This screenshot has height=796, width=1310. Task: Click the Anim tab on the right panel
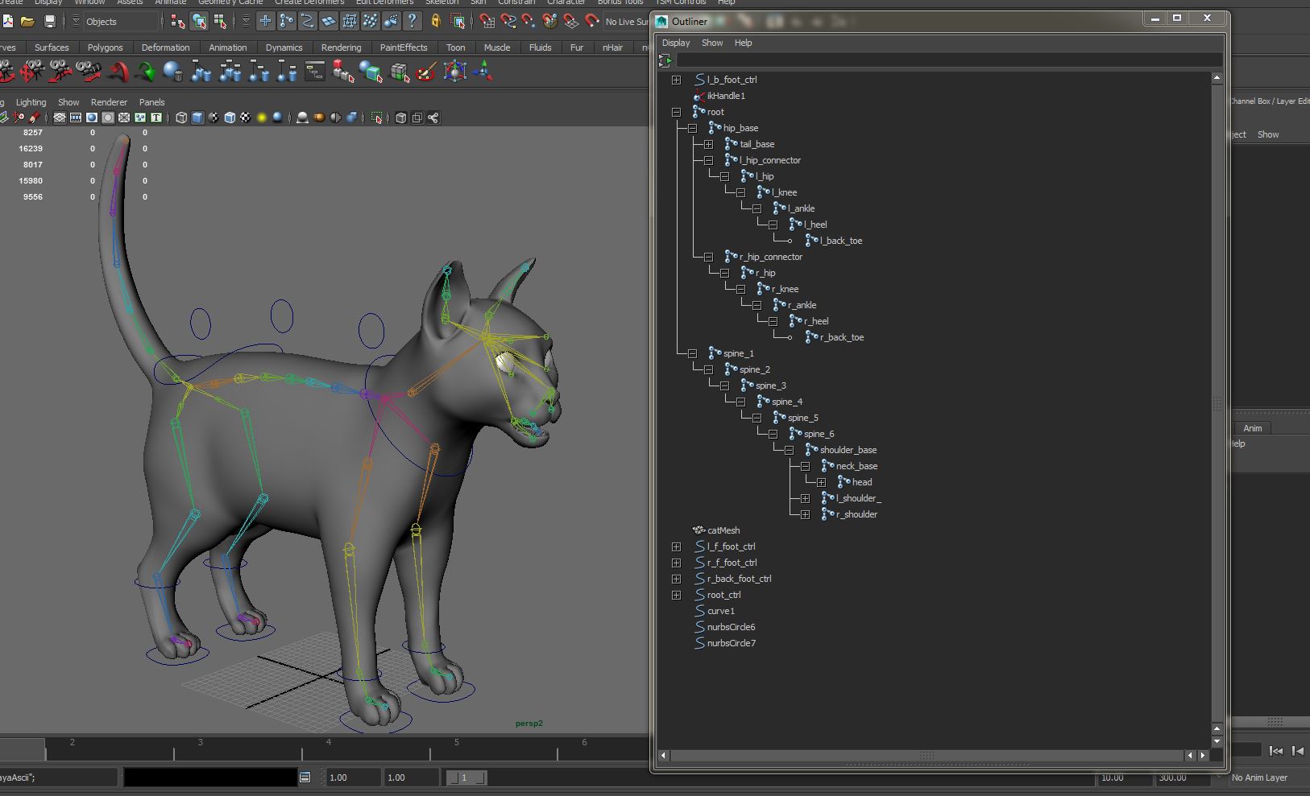(x=1253, y=428)
